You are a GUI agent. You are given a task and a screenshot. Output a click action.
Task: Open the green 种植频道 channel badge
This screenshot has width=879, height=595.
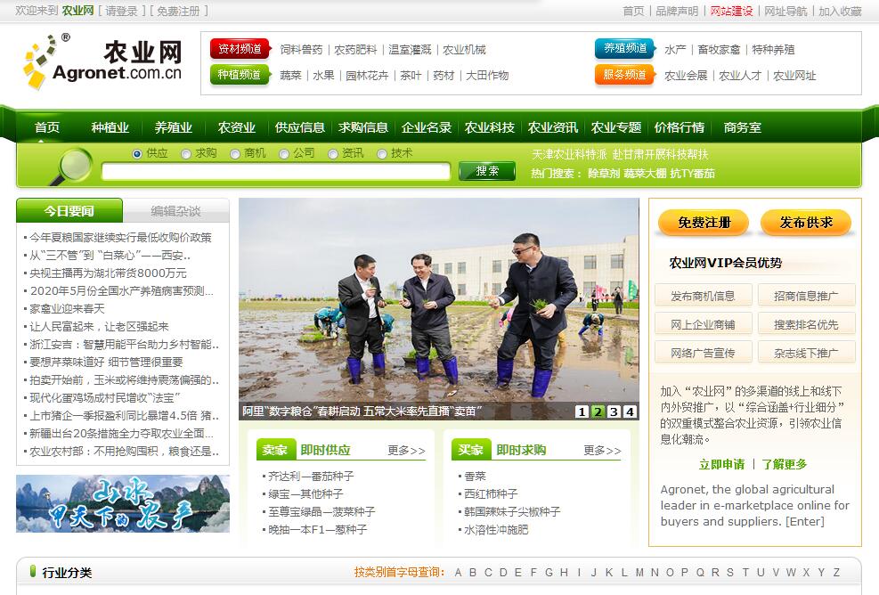pyautogui.click(x=240, y=75)
